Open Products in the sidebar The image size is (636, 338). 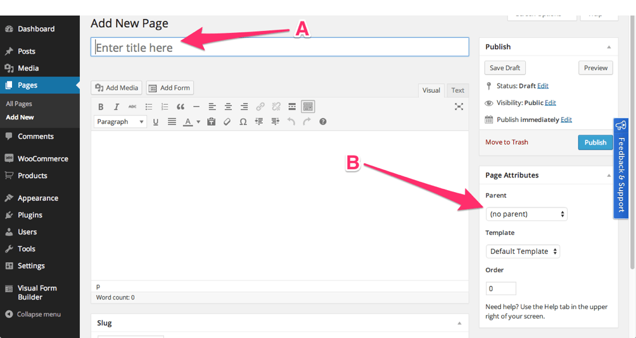click(x=40, y=176)
